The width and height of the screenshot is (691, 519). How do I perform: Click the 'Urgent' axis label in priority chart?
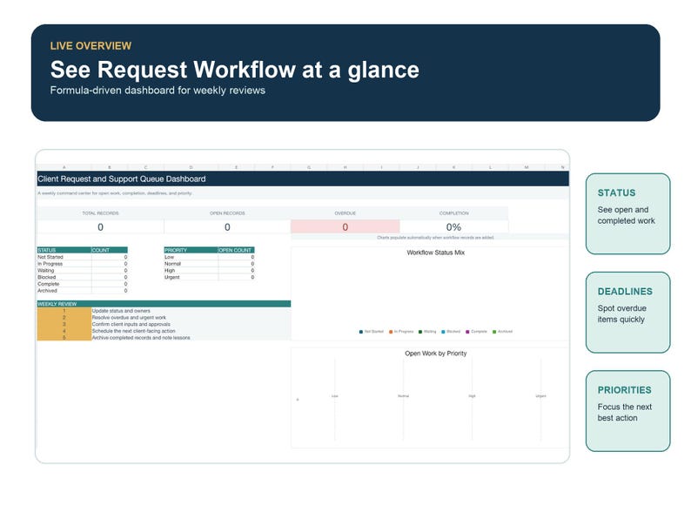[540, 396]
